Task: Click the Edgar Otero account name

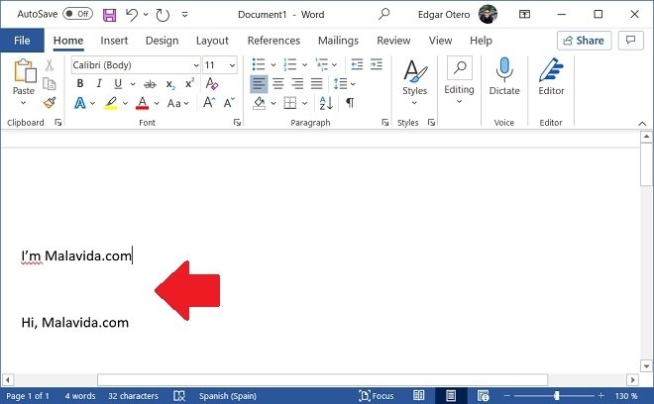Action: tap(444, 15)
